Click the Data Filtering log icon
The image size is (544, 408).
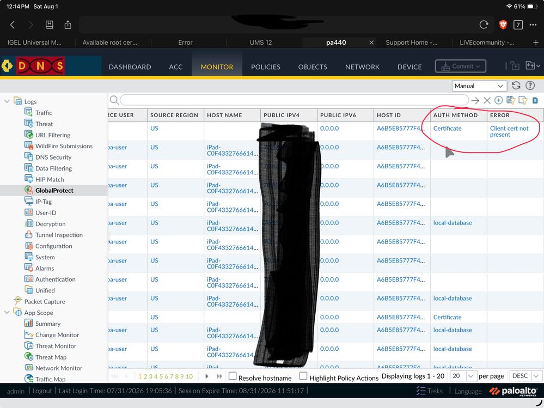[x=29, y=168]
